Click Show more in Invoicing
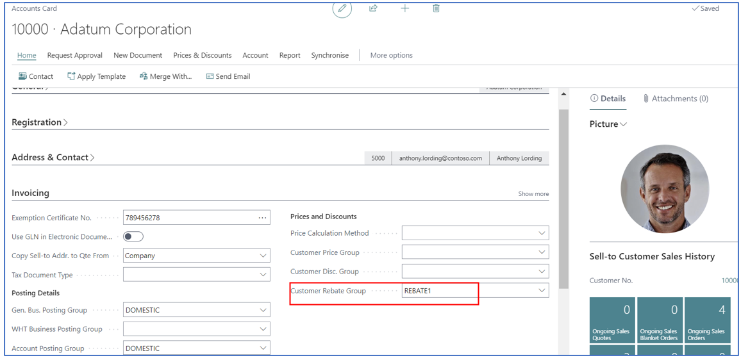The width and height of the screenshot is (741, 360). tap(533, 194)
